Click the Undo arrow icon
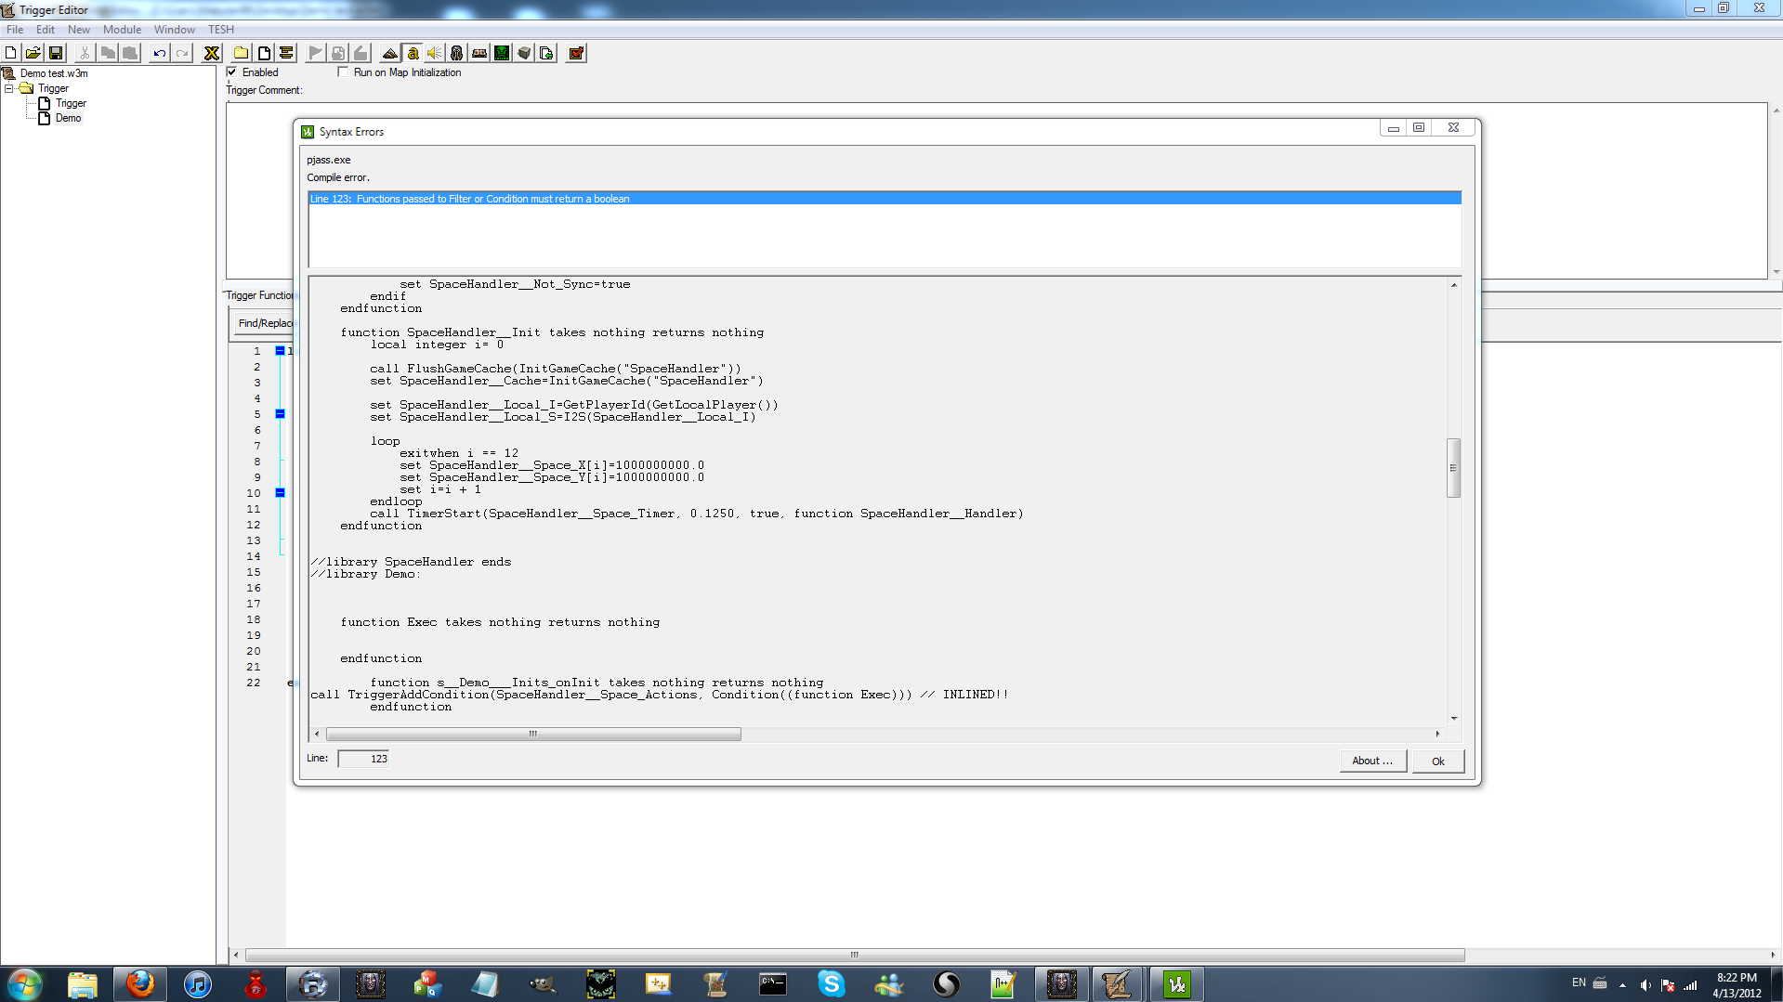1783x1002 pixels. pyautogui.click(x=160, y=53)
